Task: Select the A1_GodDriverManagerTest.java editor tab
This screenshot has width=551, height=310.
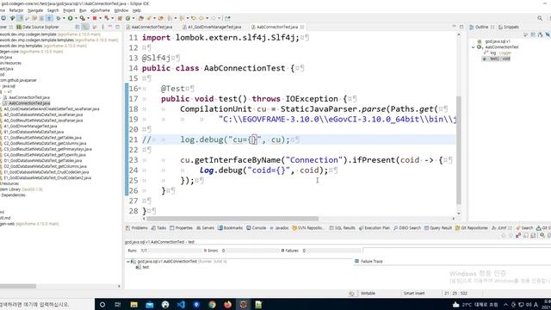Action: pos(212,27)
